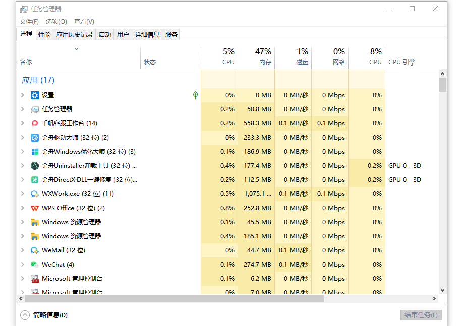Screen dimensions: 463x326
Task: Click the 金舟DirectX·DLL一键修复 app icon
Action: point(34,180)
